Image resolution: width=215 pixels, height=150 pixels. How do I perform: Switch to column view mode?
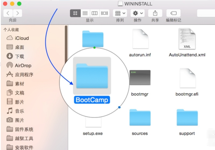(x=94, y=13)
